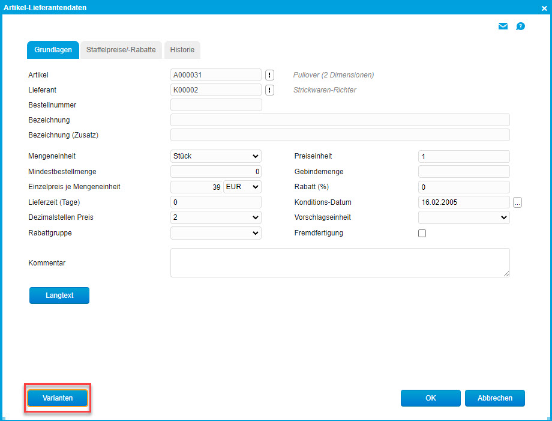Expand the Dezimalstellen Preis dropdown

(x=216, y=217)
